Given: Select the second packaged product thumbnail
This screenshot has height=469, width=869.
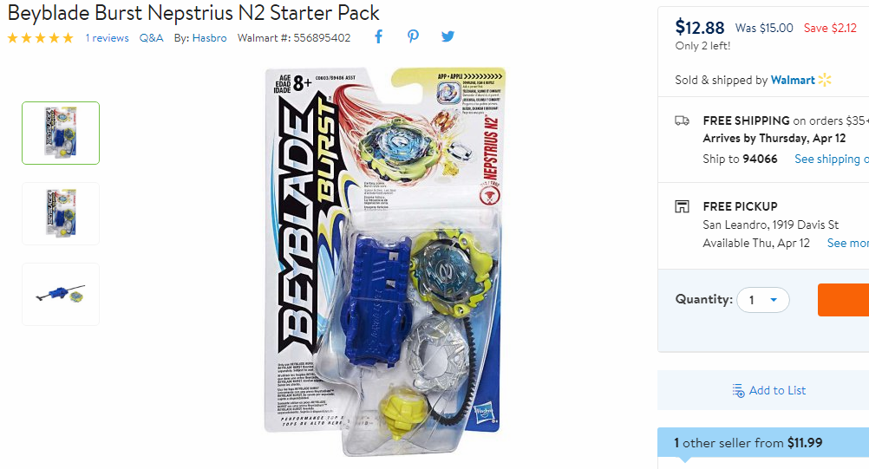Looking at the screenshot, I should pos(61,214).
